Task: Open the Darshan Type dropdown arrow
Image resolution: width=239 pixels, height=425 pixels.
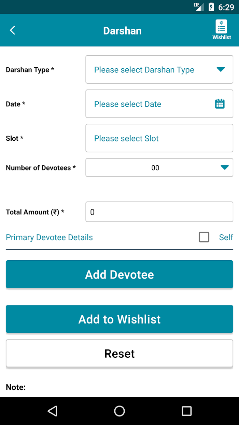Action: [221, 70]
